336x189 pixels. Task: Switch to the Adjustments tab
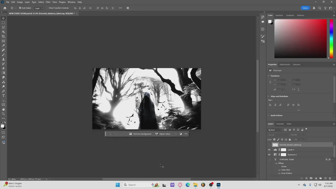(285, 64)
